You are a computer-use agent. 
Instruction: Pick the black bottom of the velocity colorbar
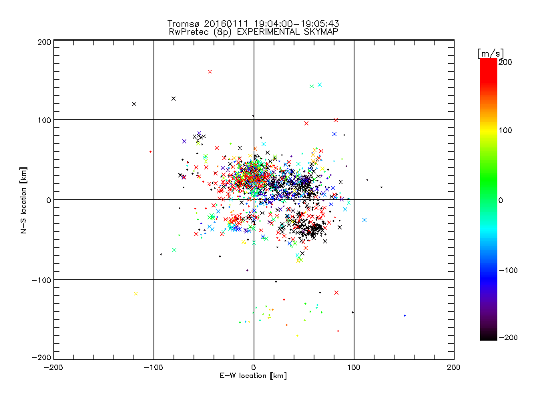489,335
